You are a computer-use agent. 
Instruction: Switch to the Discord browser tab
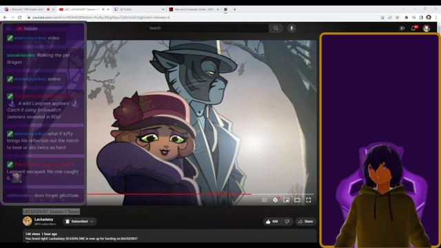[28, 9]
